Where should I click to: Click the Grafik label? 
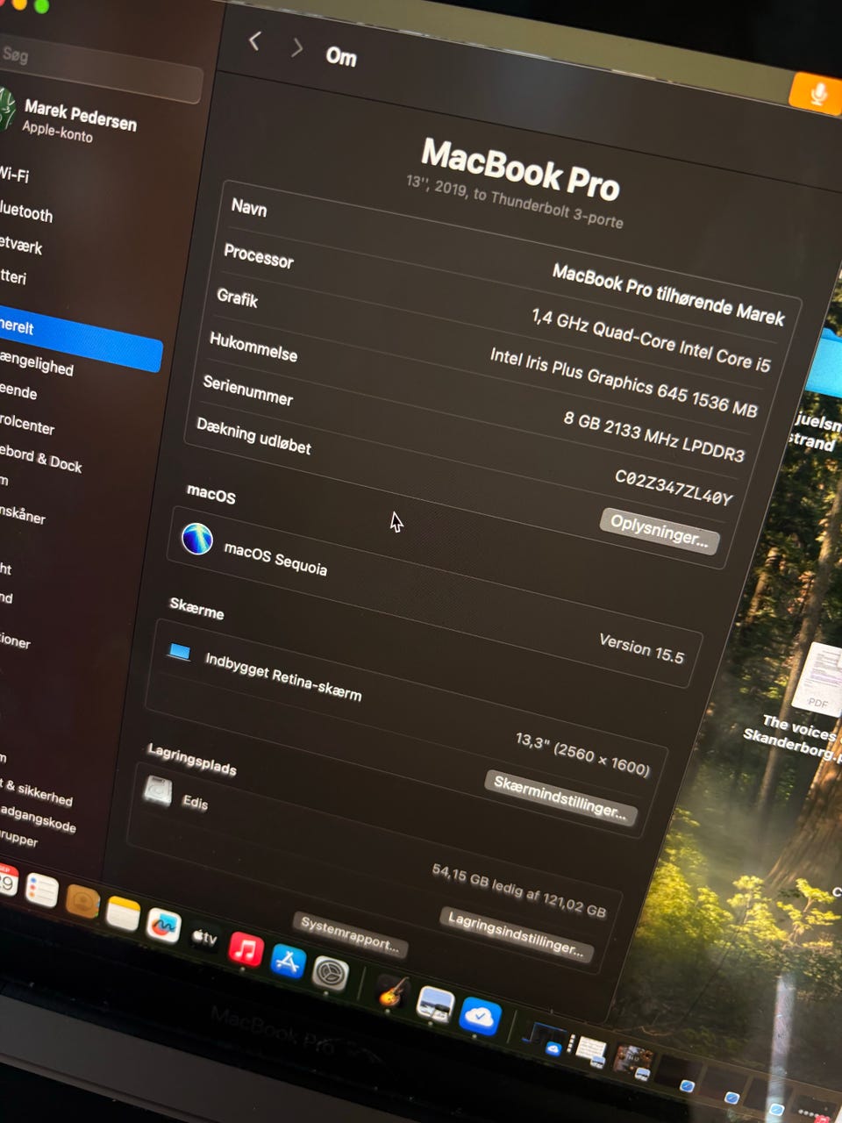(x=237, y=297)
